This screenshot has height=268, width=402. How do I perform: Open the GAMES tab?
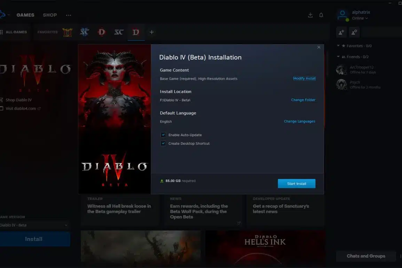[25, 15]
